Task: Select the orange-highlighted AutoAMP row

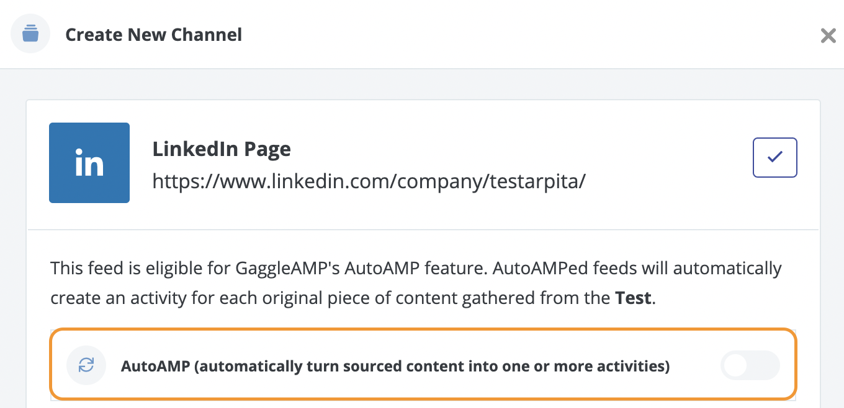Action: point(423,363)
